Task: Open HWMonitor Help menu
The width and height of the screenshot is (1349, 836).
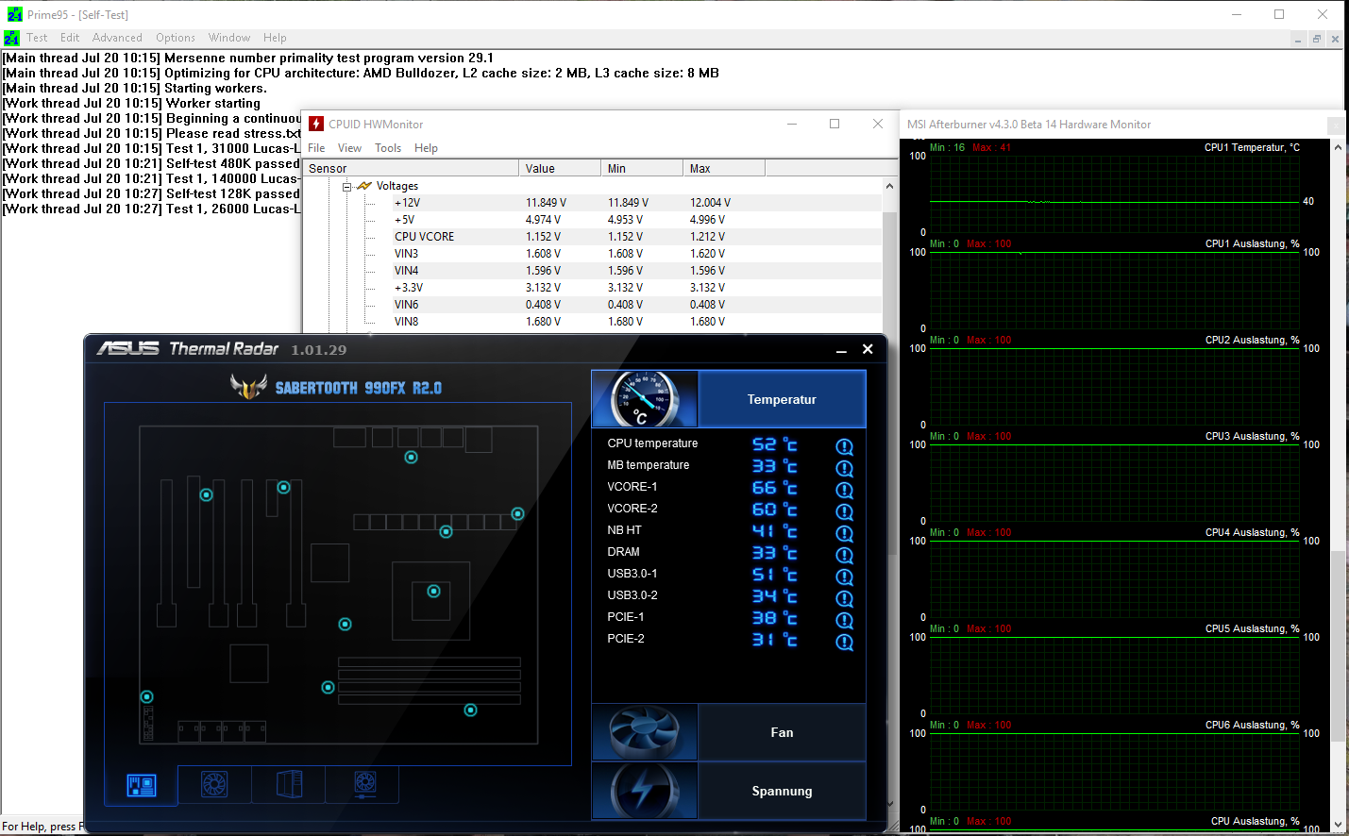Action: point(426,148)
